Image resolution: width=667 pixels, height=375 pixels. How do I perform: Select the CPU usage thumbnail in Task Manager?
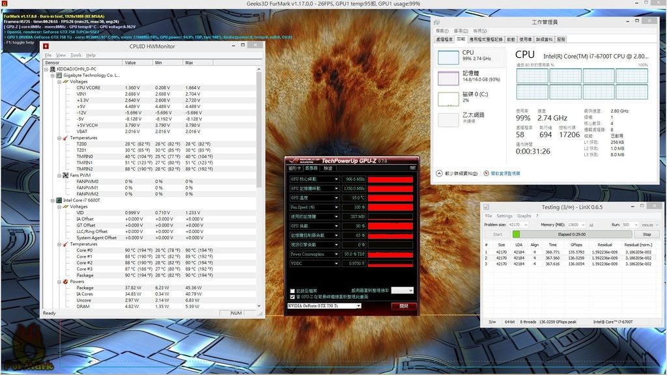pyautogui.click(x=448, y=57)
